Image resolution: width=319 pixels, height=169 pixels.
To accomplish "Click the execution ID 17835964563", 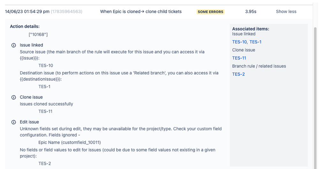I will coord(66,12).
